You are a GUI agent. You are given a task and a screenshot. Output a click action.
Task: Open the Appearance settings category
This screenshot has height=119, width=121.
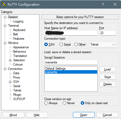(21, 47)
